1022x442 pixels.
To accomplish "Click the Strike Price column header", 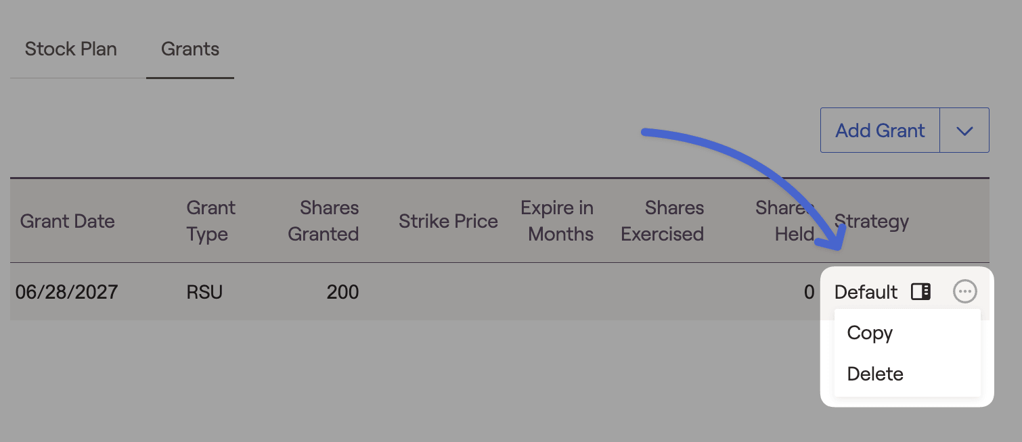I will pos(448,221).
